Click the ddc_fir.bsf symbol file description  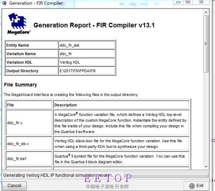[x=119, y=159]
